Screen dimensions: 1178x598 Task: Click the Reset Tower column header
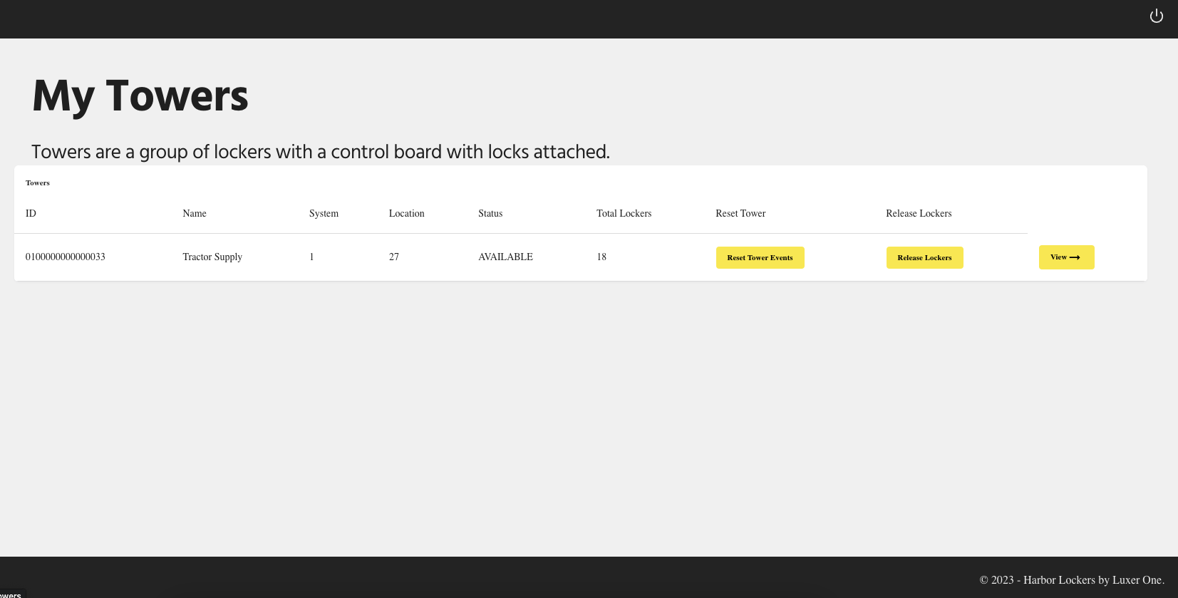740,214
